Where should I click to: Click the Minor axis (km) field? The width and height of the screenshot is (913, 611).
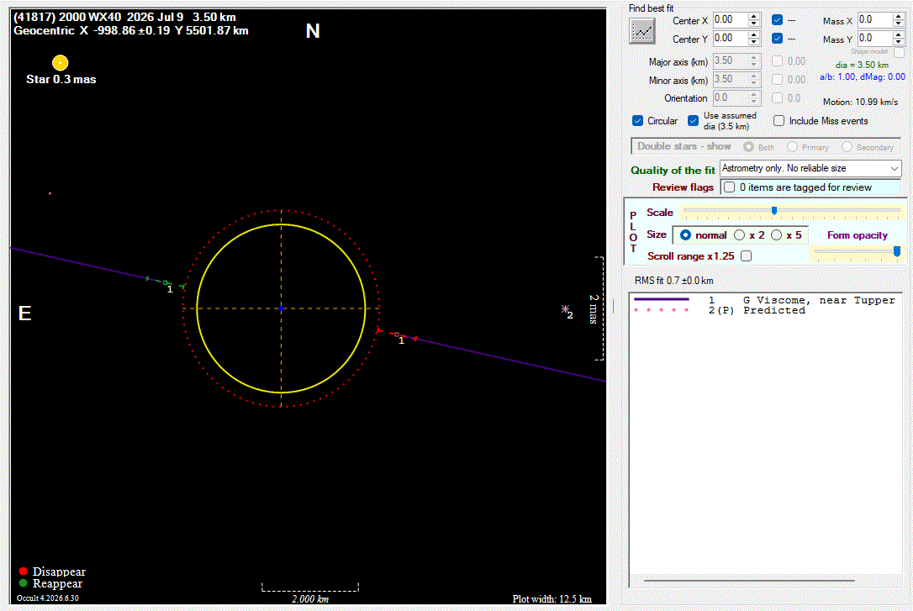[x=731, y=79]
